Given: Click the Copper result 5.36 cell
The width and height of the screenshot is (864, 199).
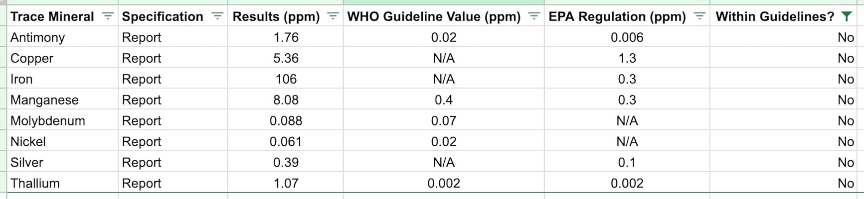Looking at the screenshot, I should pyautogui.click(x=286, y=58).
